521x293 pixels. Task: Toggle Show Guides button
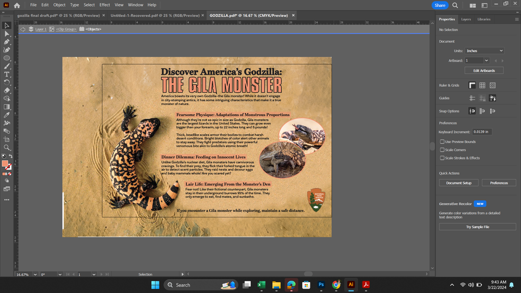click(x=472, y=98)
